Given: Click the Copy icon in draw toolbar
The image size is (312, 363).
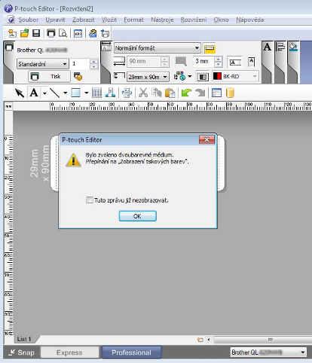Looking at the screenshot, I should (x=157, y=93).
